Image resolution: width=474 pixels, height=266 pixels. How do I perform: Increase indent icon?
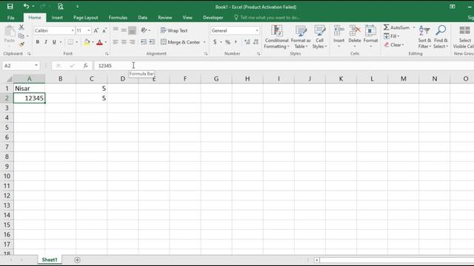(x=152, y=42)
